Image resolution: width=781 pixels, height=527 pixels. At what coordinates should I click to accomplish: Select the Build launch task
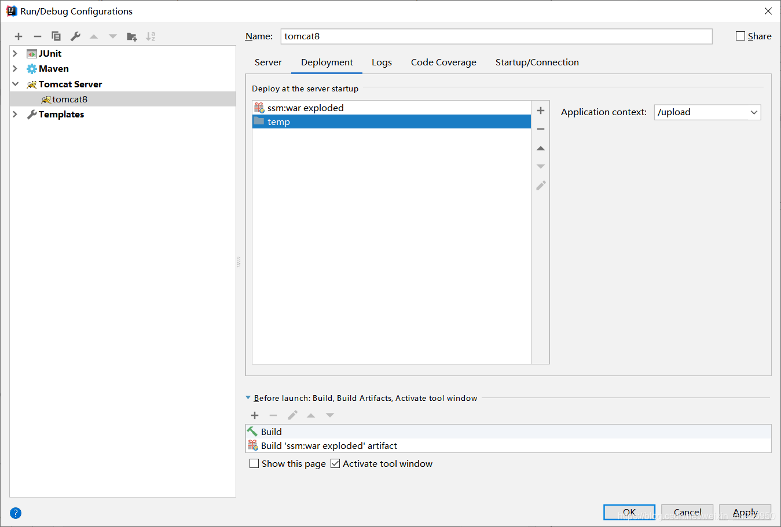click(508, 432)
